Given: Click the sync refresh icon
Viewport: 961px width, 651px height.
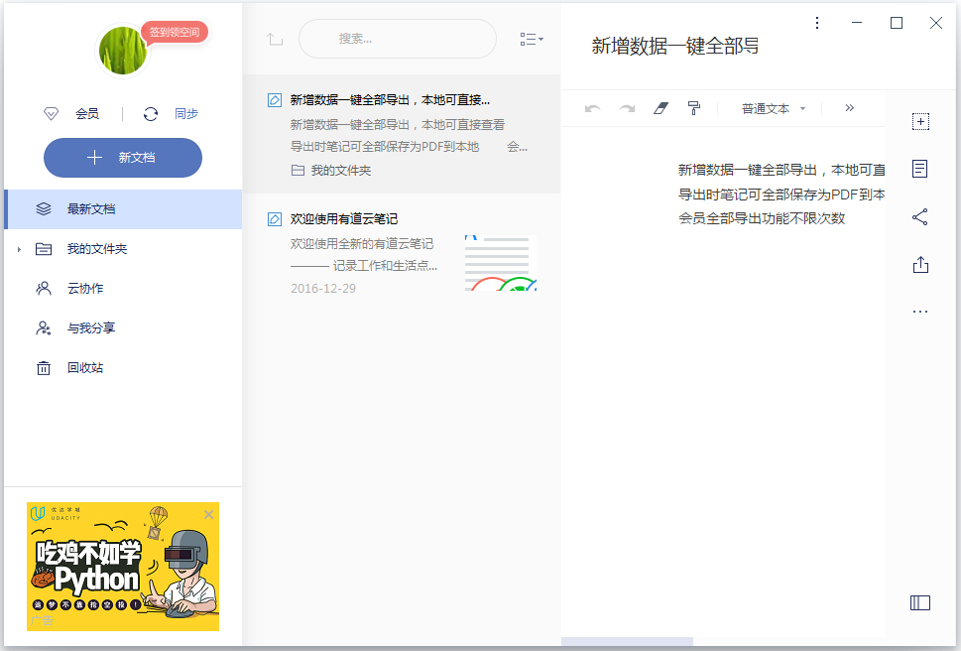Looking at the screenshot, I should tap(151, 114).
